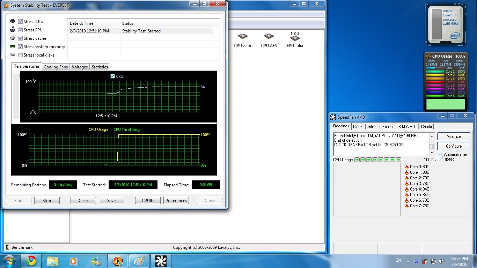Click the EN language indicator in tray

pos(398,260)
